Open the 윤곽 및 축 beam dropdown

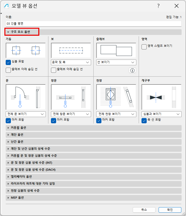71,62
